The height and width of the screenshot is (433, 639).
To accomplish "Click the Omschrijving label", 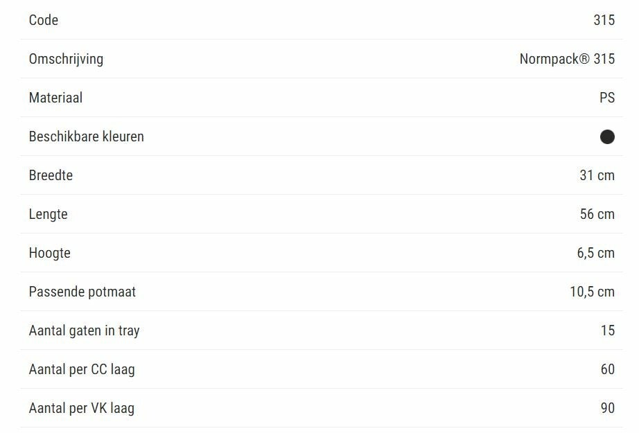I will point(66,59).
